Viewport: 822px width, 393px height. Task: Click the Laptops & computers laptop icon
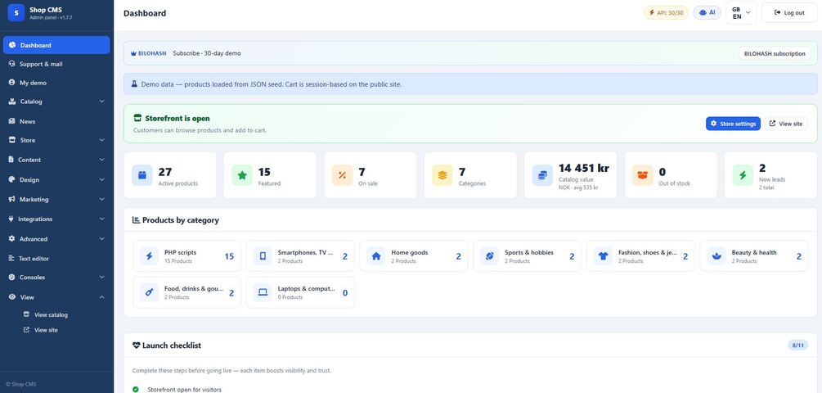pos(263,292)
